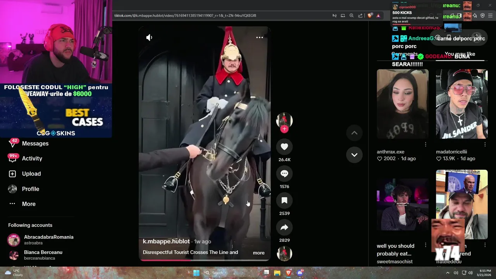Seek on the red video progress bar
This screenshot has width=496, height=279.
(205, 260)
